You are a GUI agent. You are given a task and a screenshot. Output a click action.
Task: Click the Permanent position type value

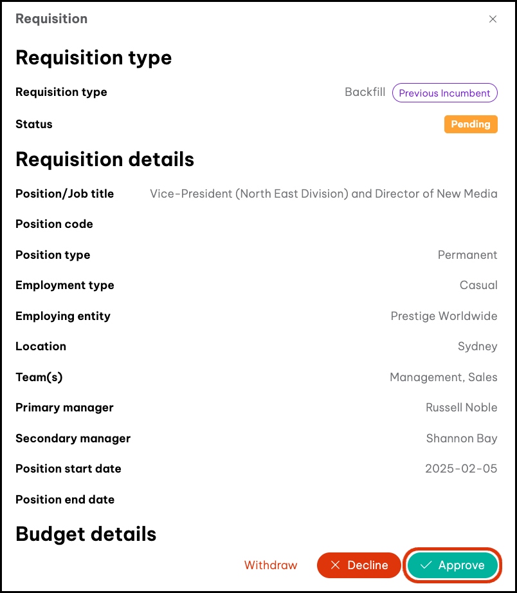tap(467, 255)
